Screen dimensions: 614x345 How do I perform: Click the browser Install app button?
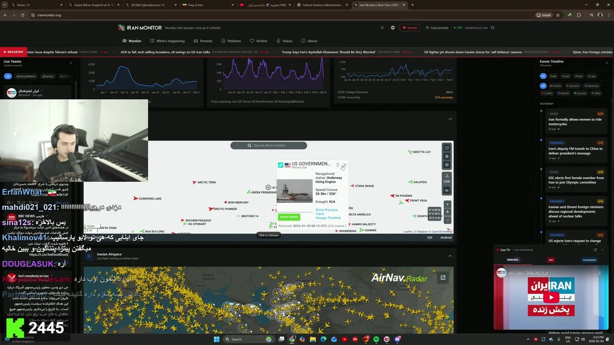pos(543,15)
